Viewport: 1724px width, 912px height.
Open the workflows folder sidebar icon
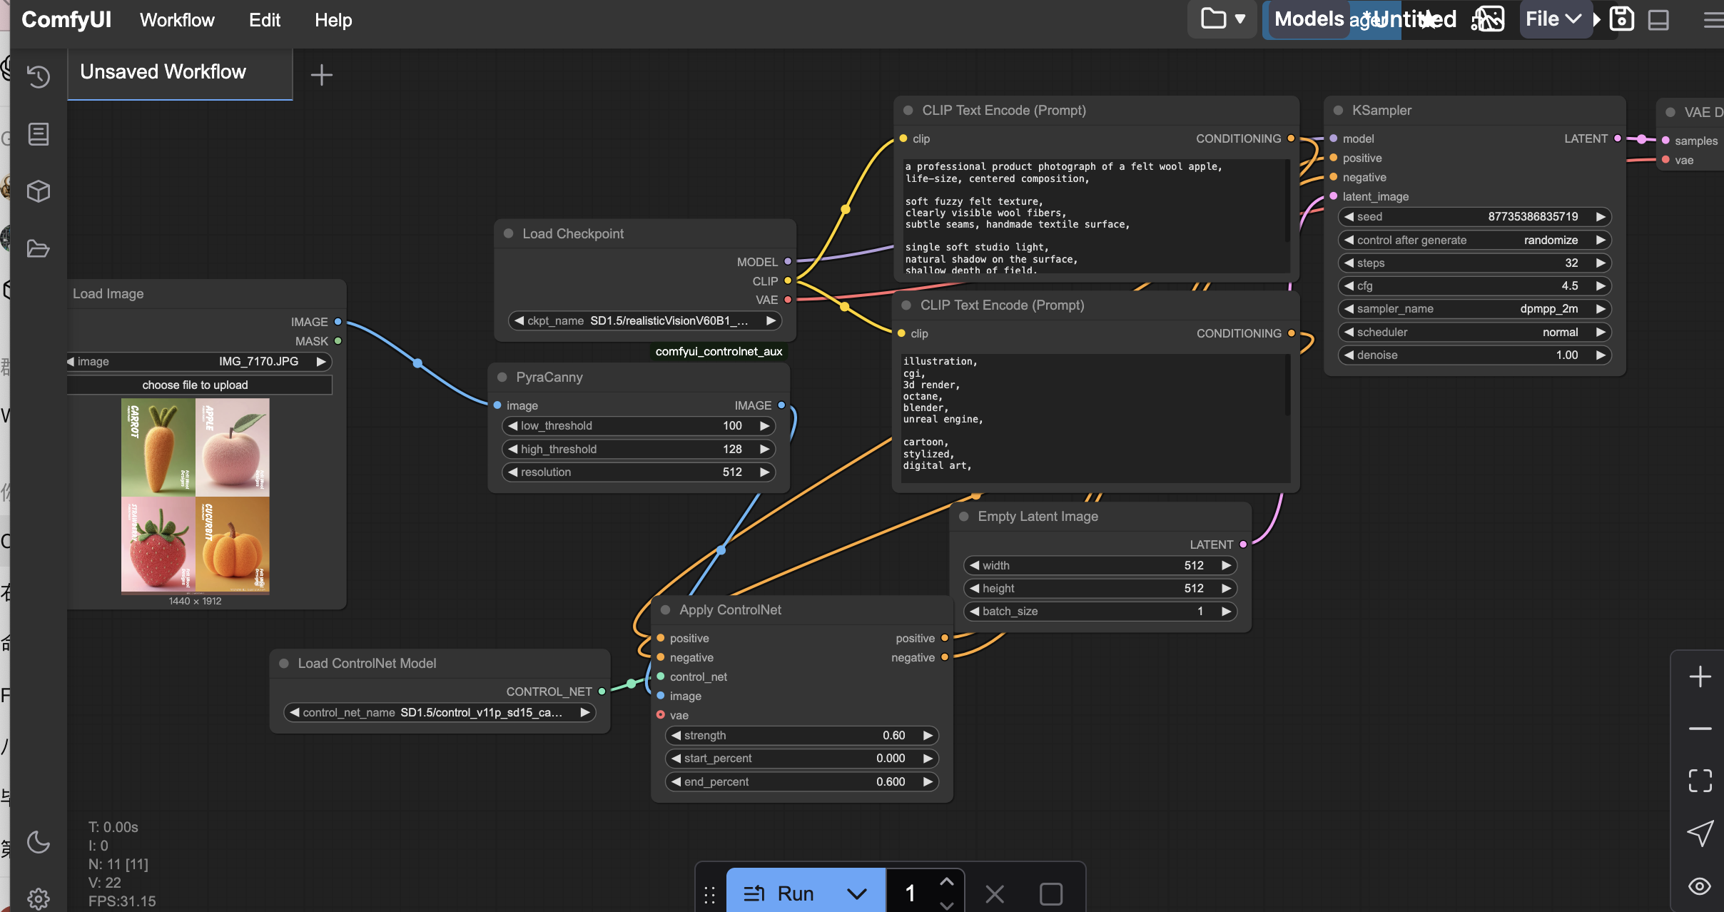[39, 248]
